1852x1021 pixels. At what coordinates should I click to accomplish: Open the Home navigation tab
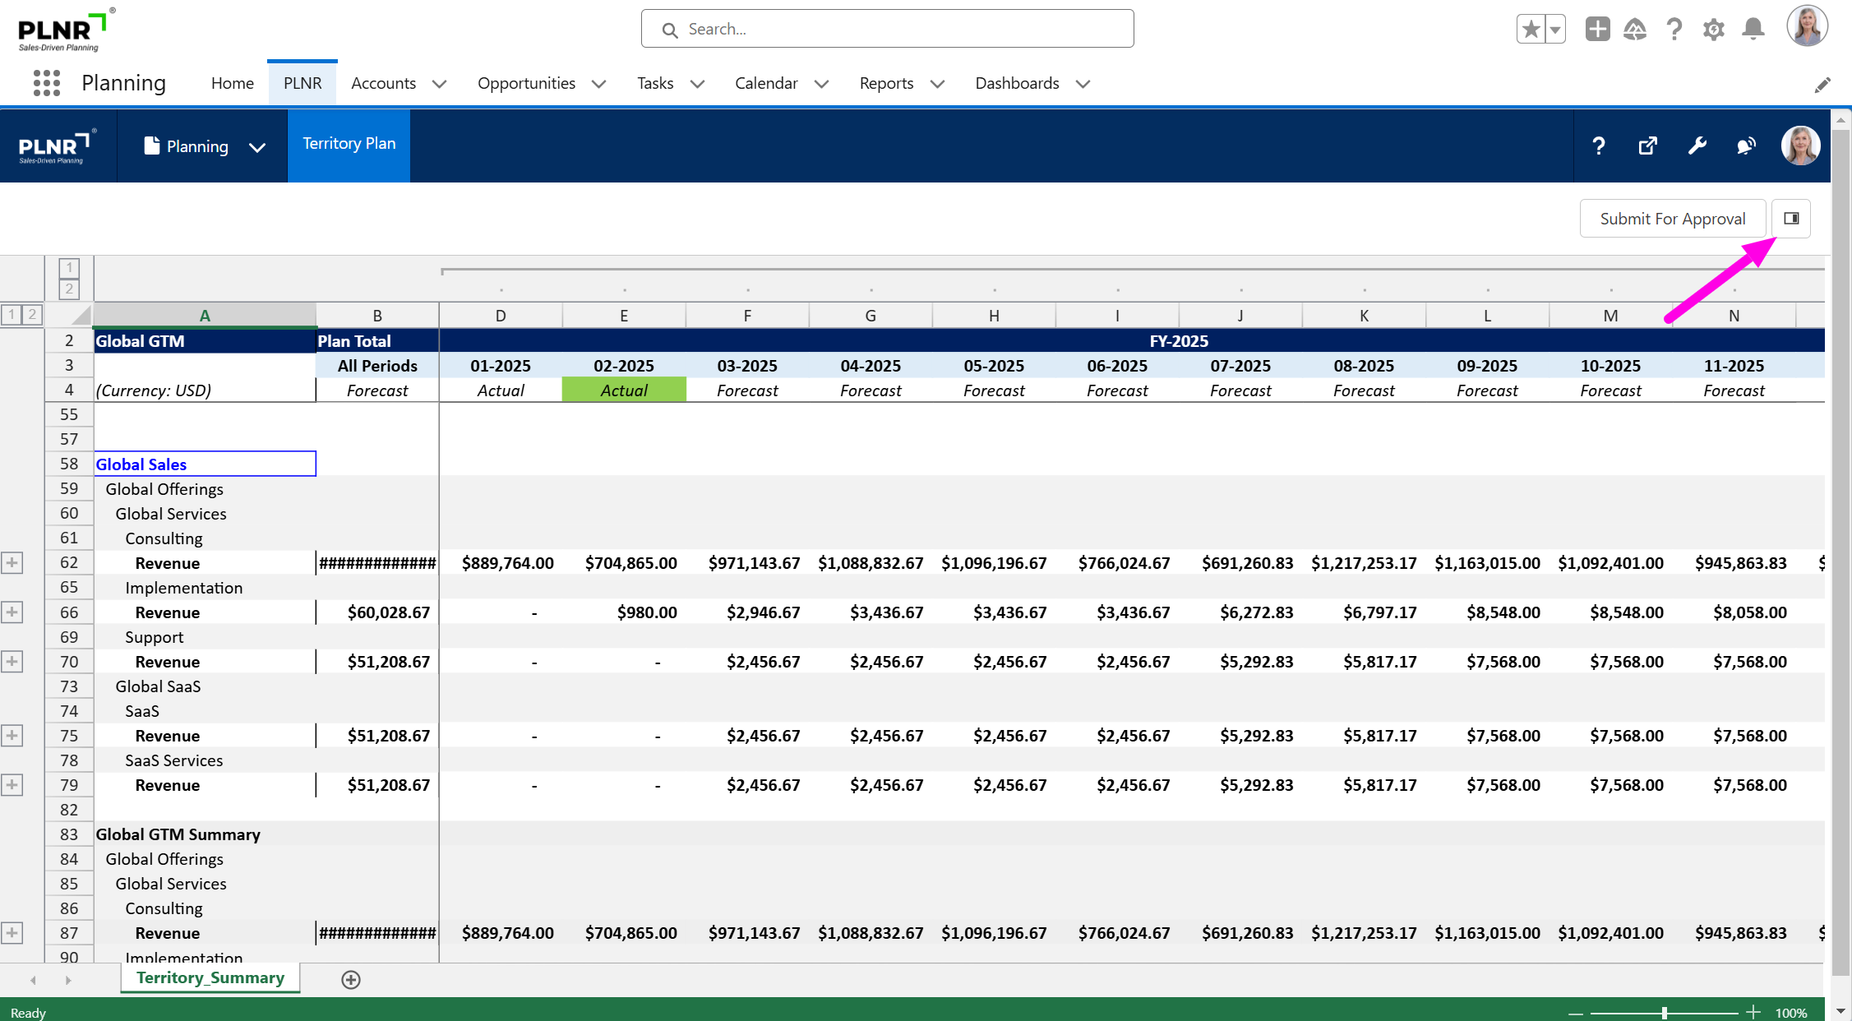tap(232, 83)
